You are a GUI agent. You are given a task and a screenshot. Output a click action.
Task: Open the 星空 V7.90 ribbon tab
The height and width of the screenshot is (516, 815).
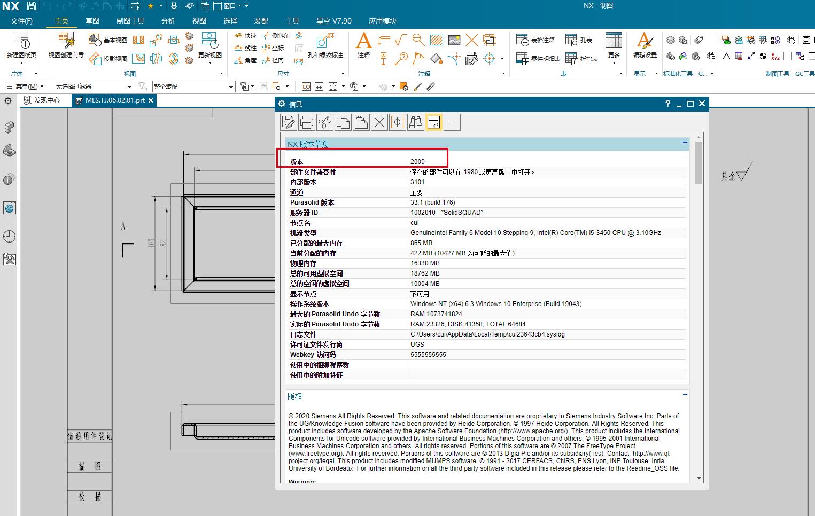click(334, 21)
